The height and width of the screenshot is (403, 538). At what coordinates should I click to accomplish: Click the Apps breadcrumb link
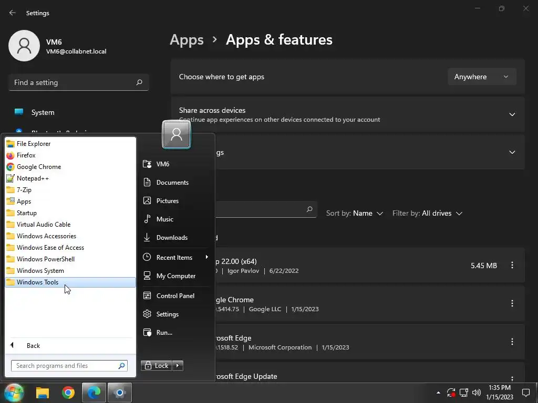[x=187, y=40]
